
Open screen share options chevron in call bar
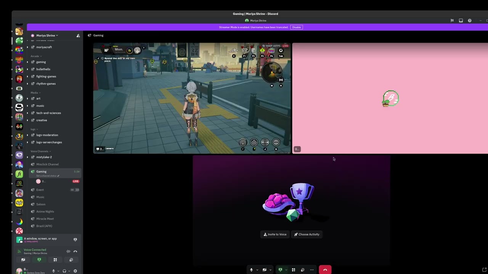click(x=286, y=270)
